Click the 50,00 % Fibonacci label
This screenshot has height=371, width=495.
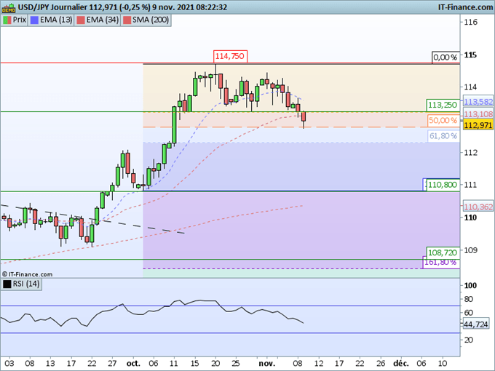[443, 120]
